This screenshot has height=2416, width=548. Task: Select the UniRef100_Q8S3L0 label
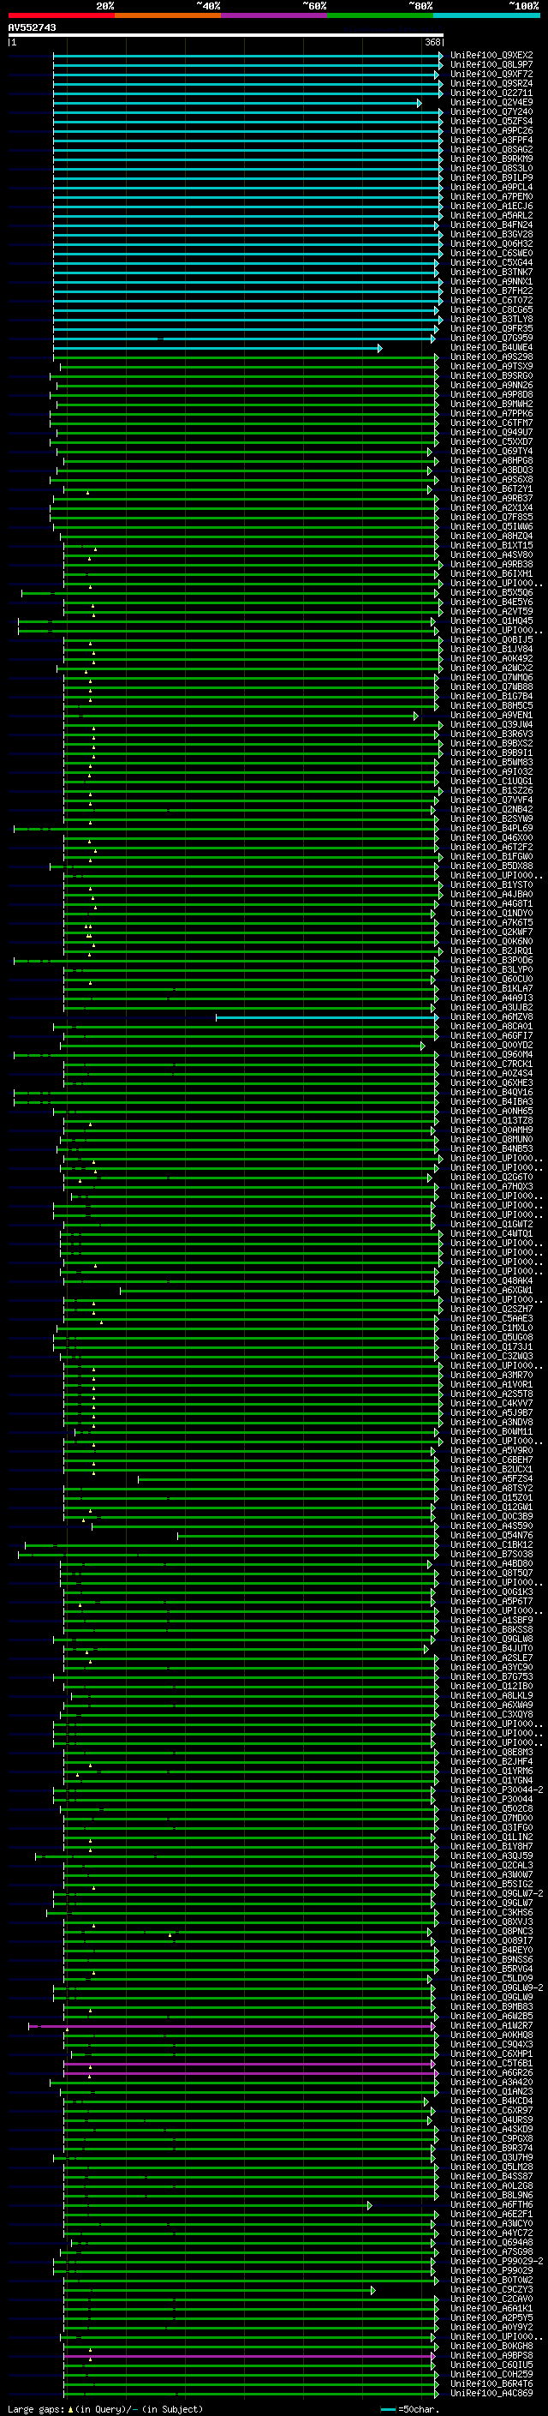[491, 169]
